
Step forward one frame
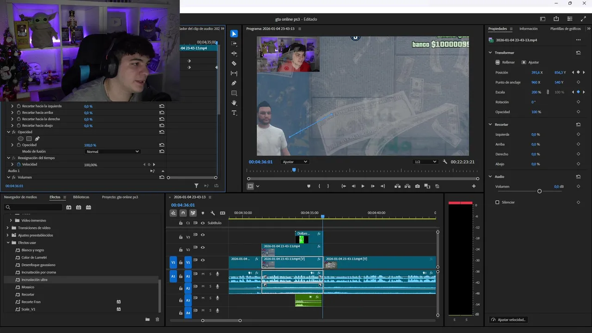(x=373, y=186)
